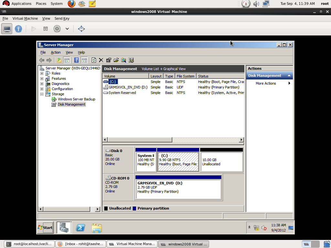Select Disk Management in the tree
Screen dimensions: 331x248
[71, 104]
